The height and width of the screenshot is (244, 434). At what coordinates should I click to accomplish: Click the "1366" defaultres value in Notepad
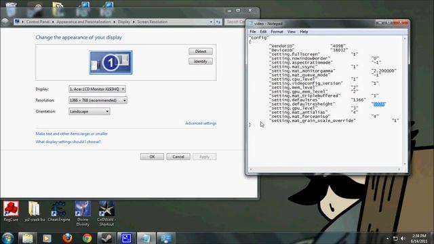point(359,100)
